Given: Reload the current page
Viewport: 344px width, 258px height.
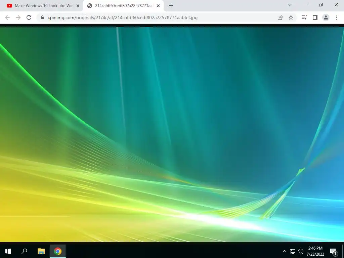Looking at the screenshot, I should pyautogui.click(x=29, y=17).
